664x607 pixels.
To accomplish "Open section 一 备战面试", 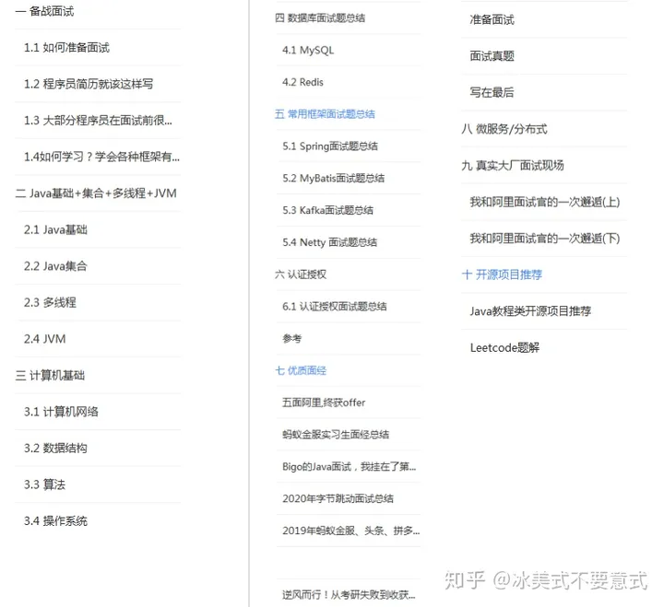I will pyautogui.click(x=44, y=11).
